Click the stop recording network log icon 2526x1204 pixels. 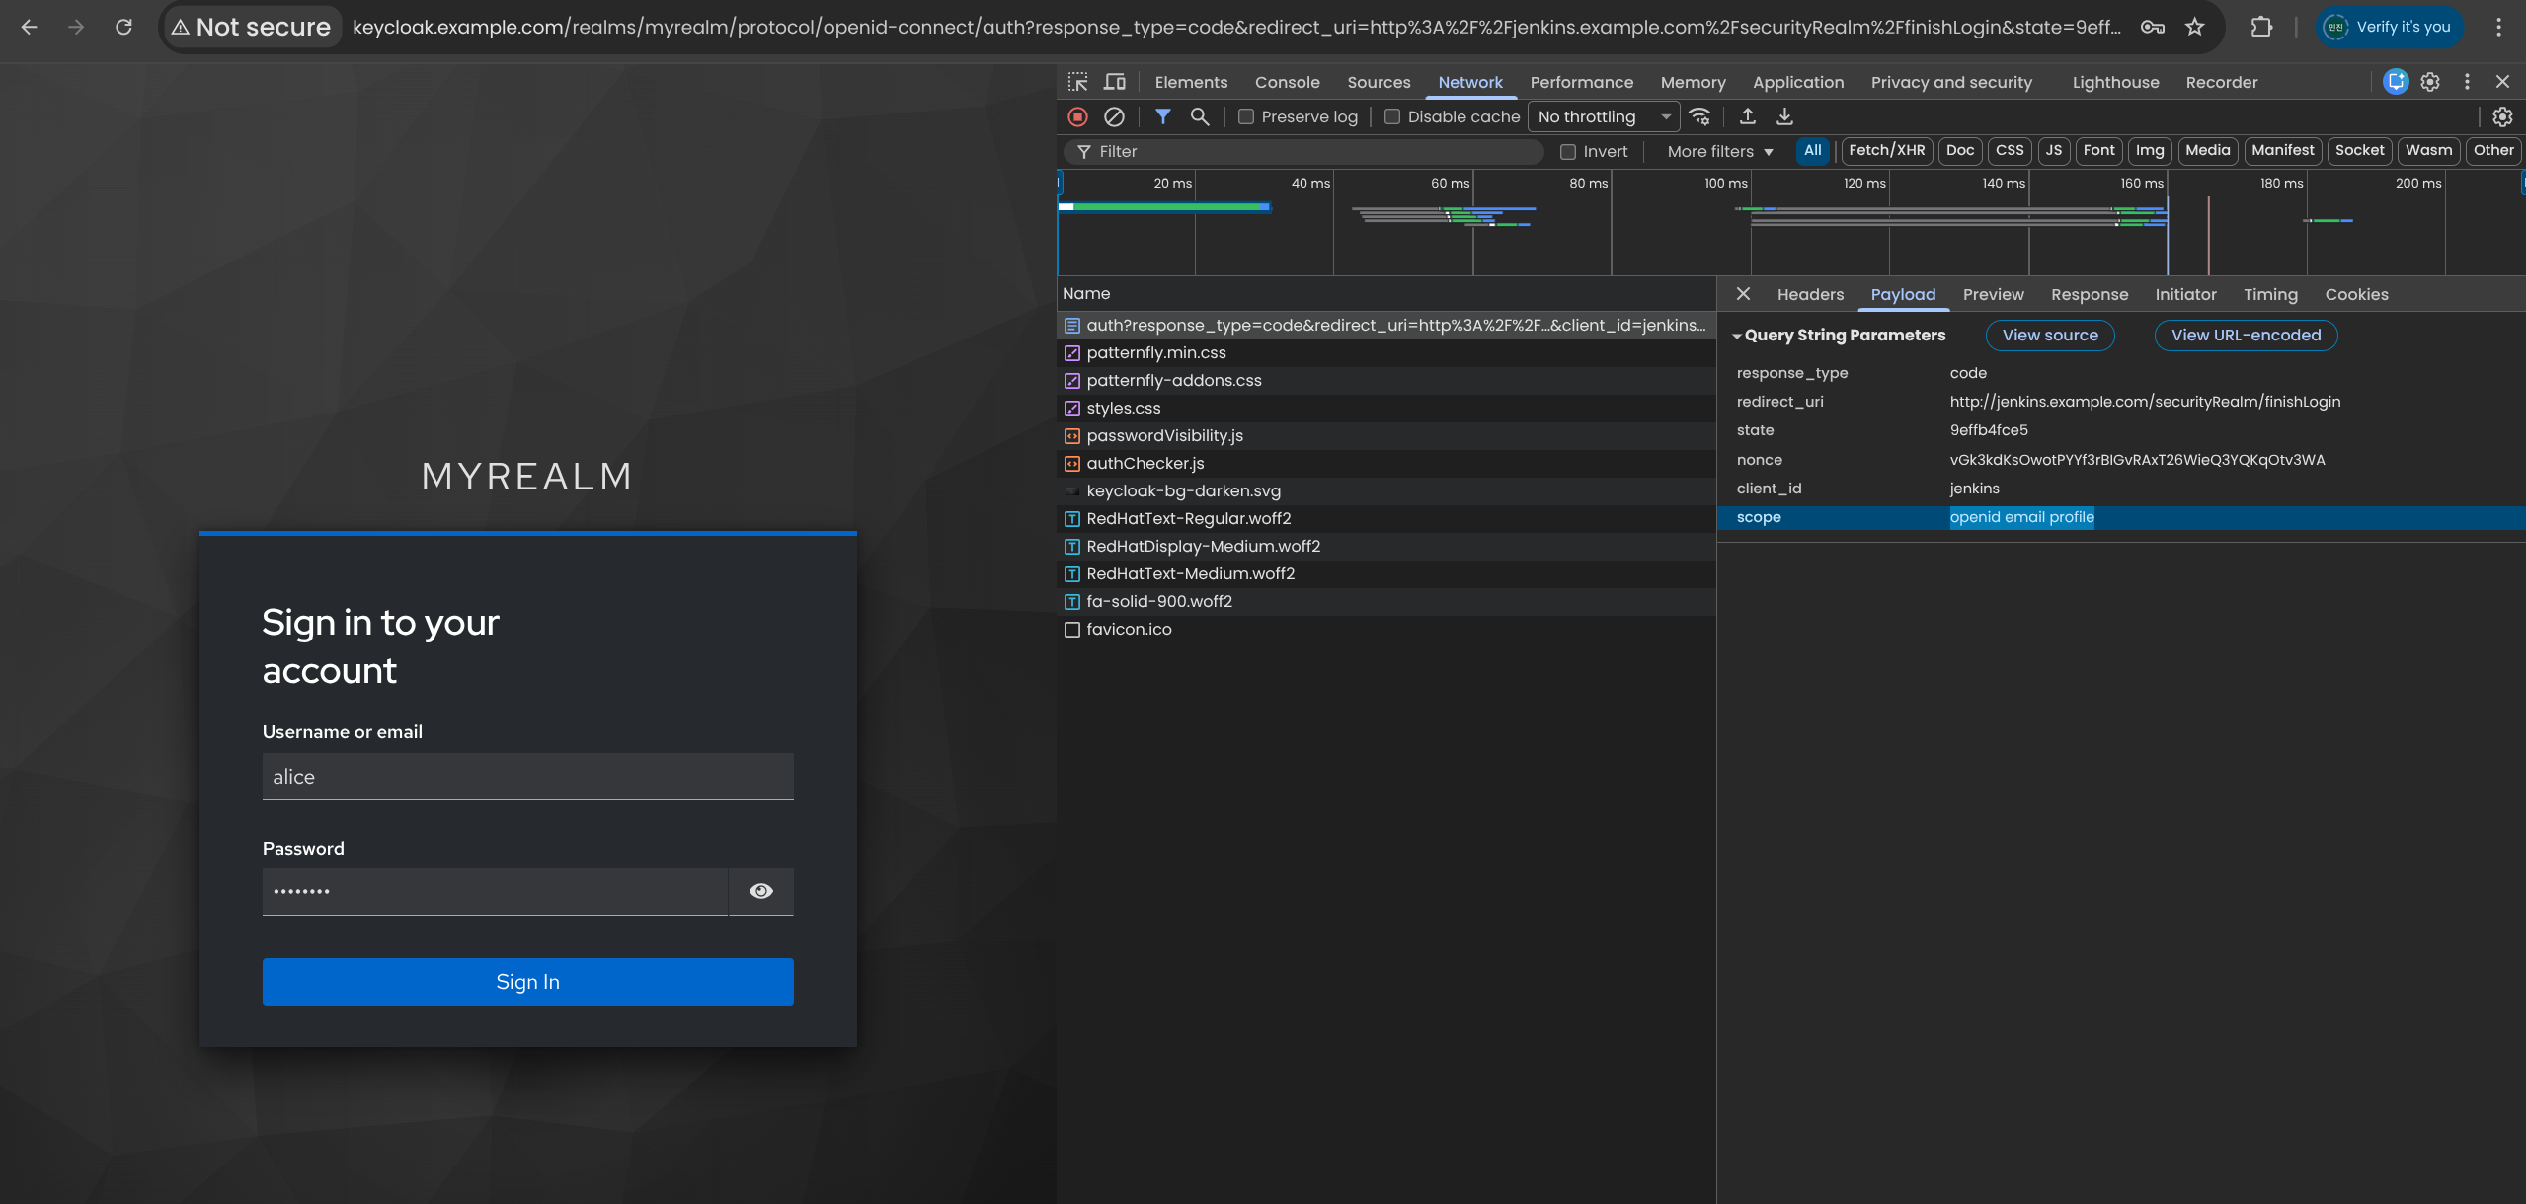[1077, 116]
